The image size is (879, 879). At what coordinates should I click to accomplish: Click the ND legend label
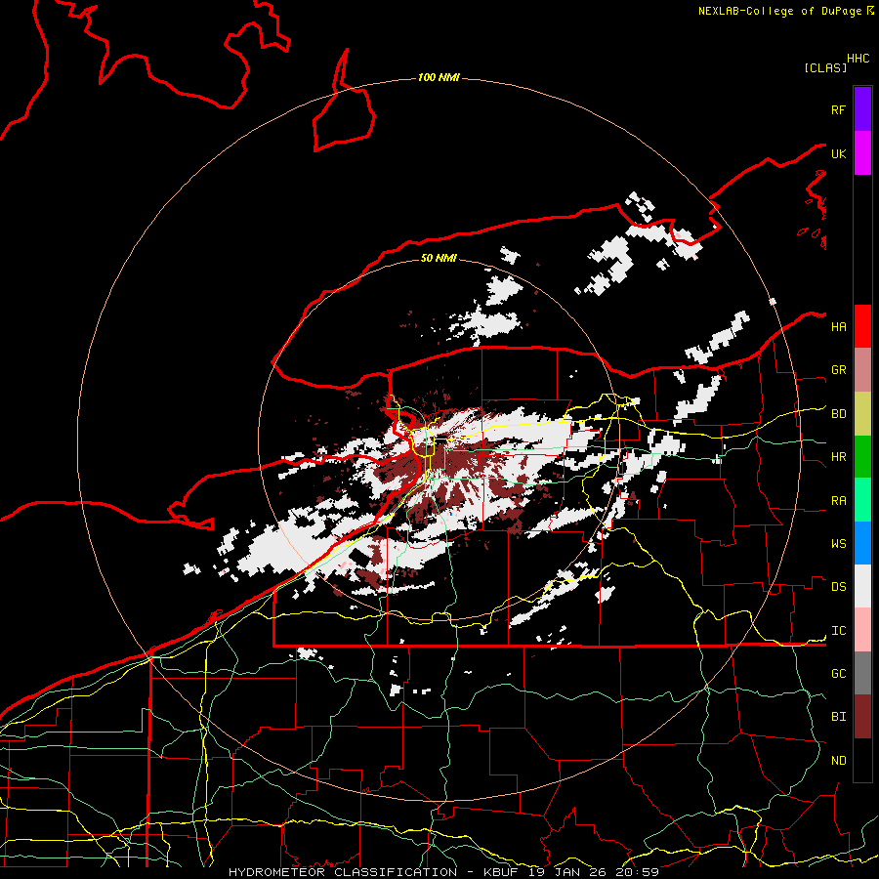[x=838, y=761]
